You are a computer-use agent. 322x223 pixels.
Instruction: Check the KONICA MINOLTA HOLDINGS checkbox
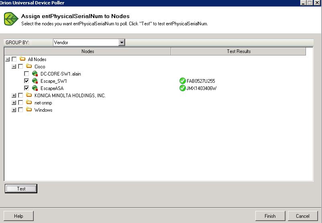tap(20, 95)
